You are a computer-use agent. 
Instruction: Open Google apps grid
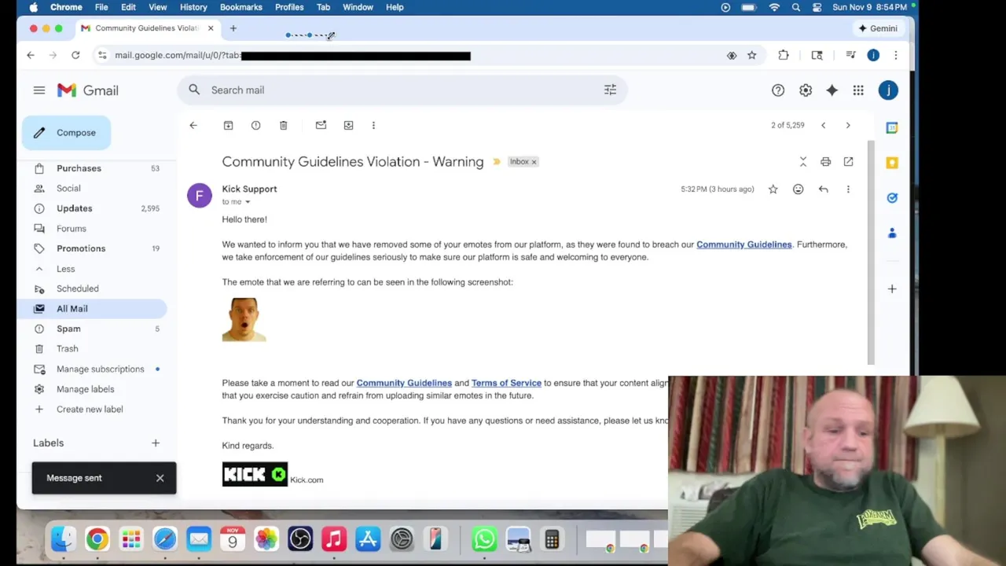858,90
